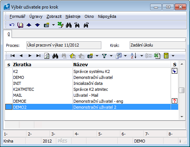Viewport: 190px width, 147px height.
Task: Select the MAIL row
Action: click(92, 95)
